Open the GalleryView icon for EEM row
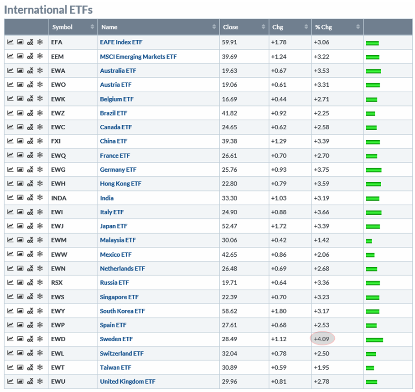 click(20, 57)
